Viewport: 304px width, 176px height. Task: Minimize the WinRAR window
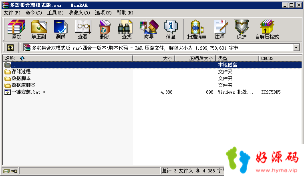click(x=285, y=5)
